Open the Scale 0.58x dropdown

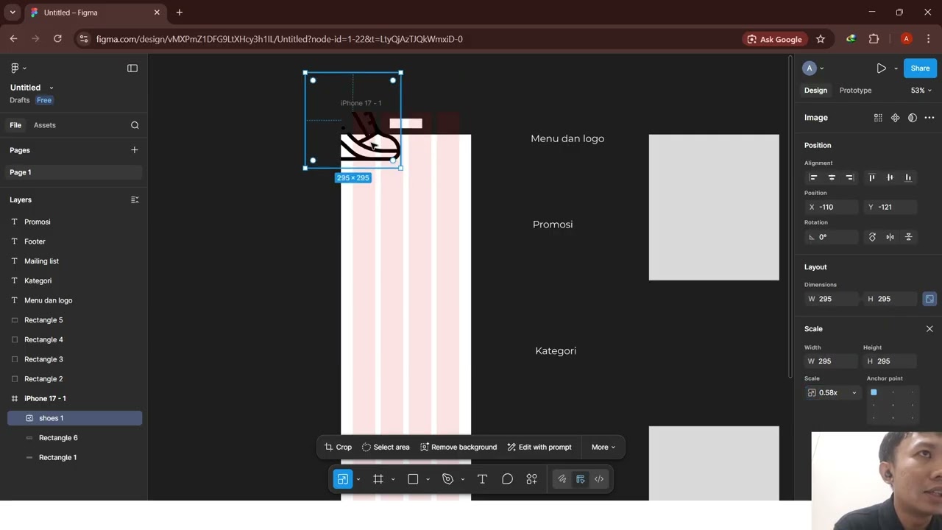pyautogui.click(x=832, y=393)
